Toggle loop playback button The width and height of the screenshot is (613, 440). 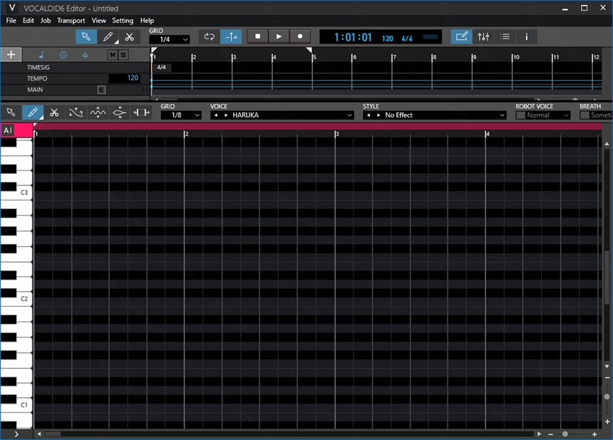[209, 37]
